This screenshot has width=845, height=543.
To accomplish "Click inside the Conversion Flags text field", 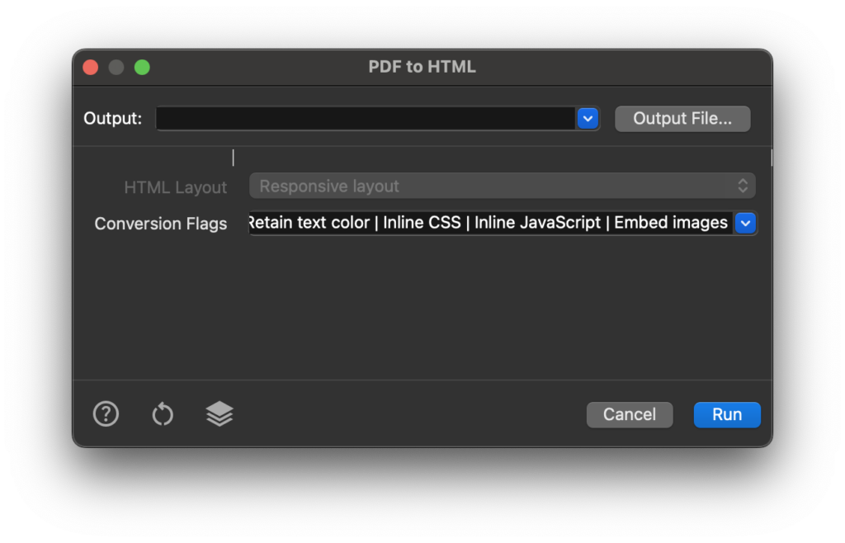I will point(490,223).
